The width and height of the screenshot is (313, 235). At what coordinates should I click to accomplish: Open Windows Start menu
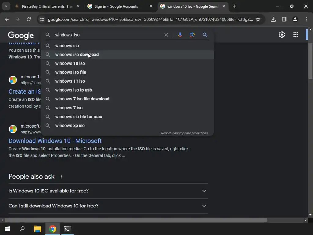[x=7, y=229]
